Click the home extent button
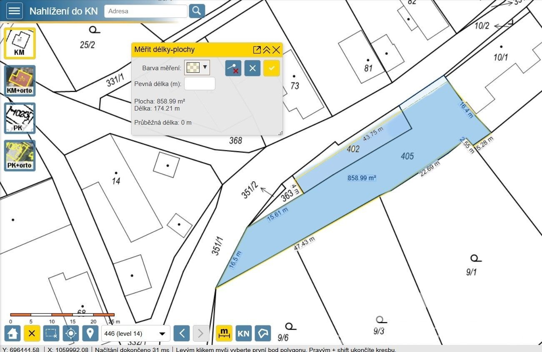The width and height of the screenshot is (542, 352). [x=12, y=333]
